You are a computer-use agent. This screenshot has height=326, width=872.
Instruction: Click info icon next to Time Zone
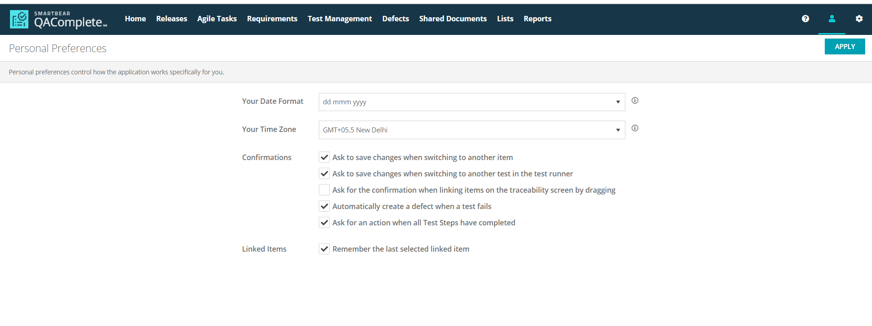tap(635, 128)
